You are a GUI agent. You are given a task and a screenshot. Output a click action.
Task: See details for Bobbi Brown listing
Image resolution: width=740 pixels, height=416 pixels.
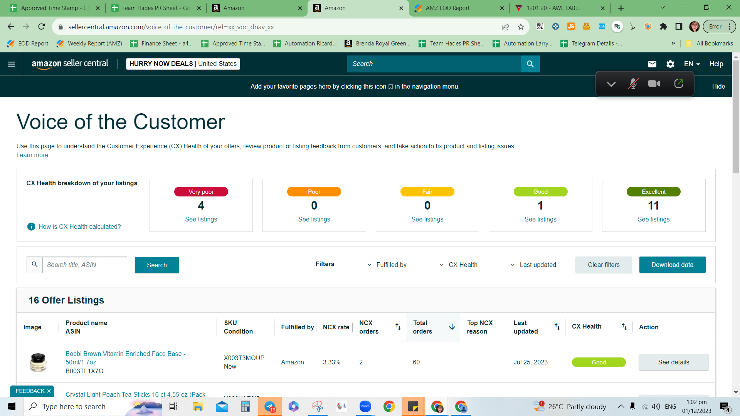tap(673, 362)
